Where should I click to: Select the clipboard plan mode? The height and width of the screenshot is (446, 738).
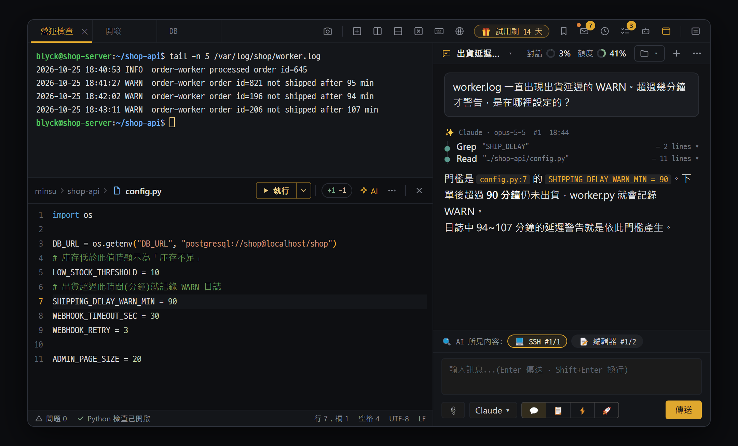558,410
